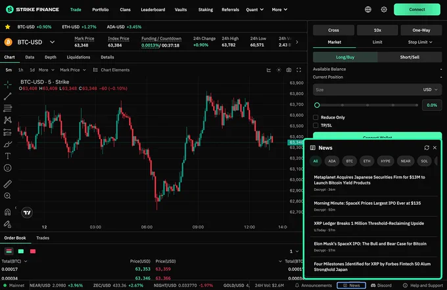Click the TradingView logo badge
This screenshot has width=447, height=290.
click(27, 213)
